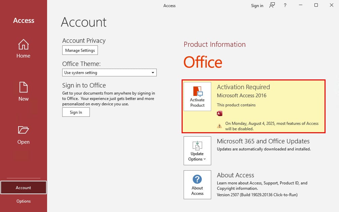
Task: Maximize the Access window
Action: point(316,5)
